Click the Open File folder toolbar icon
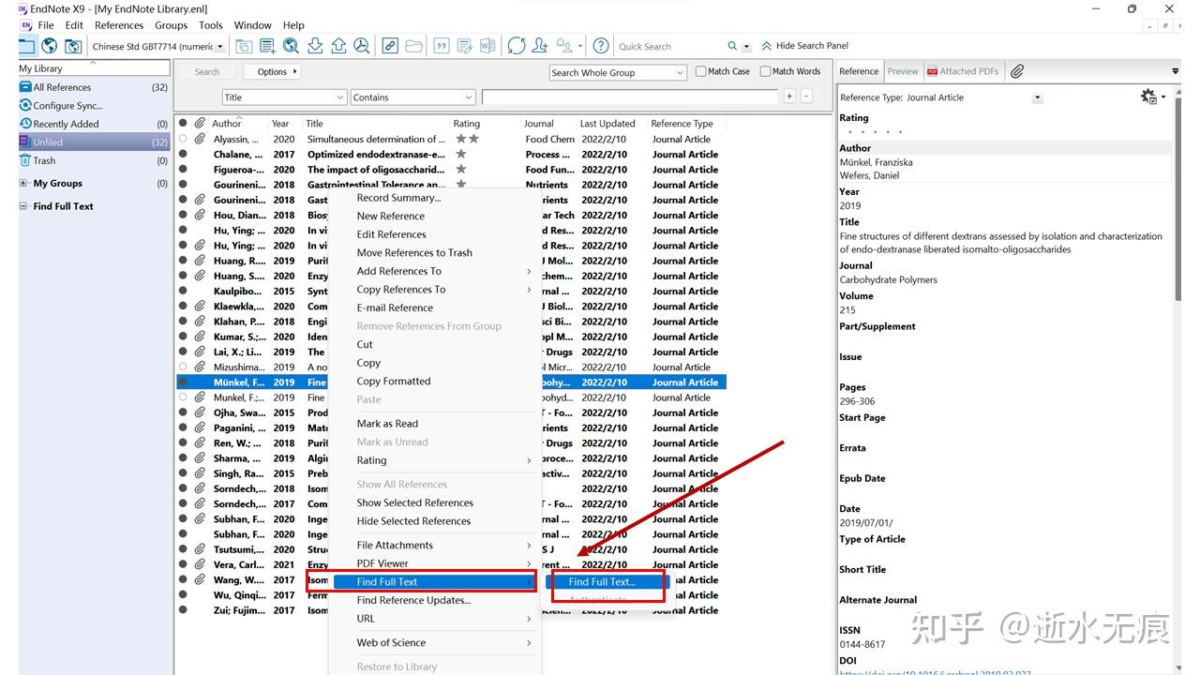 point(413,46)
